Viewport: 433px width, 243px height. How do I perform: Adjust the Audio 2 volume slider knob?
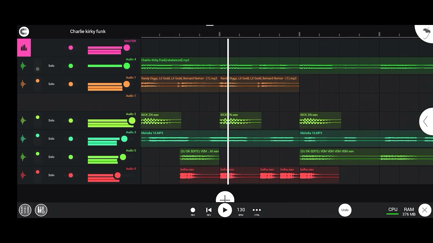click(132, 120)
